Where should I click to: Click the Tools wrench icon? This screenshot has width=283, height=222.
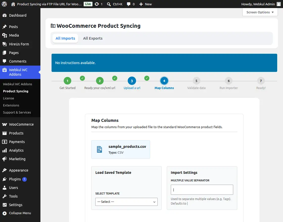coord(5,196)
